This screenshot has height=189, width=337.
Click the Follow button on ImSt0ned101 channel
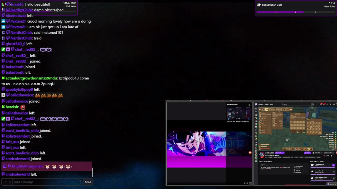coord(307,153)
